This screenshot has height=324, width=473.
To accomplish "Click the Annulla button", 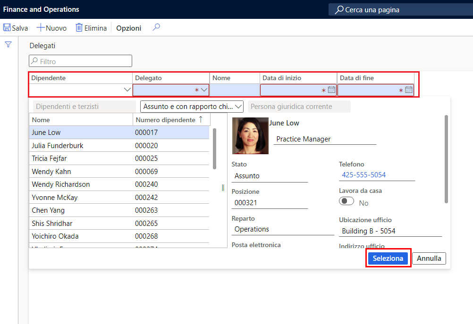I will 429,258.
